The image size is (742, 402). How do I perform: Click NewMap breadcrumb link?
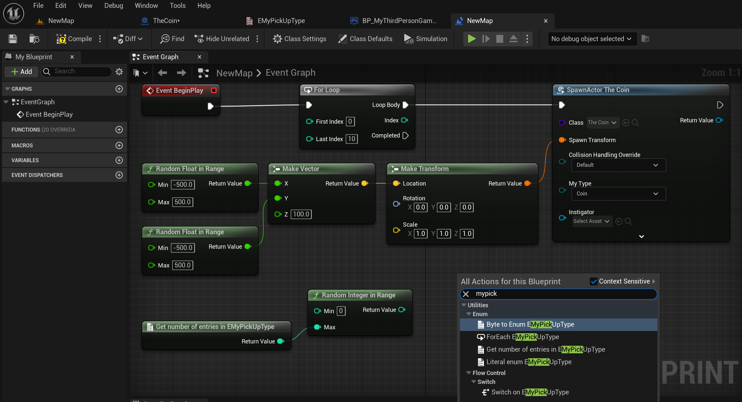[x=234, y=73]
